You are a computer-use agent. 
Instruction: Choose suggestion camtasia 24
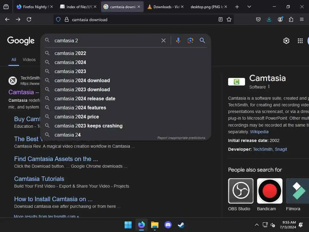pyautogui.click(x=126, y=135)
